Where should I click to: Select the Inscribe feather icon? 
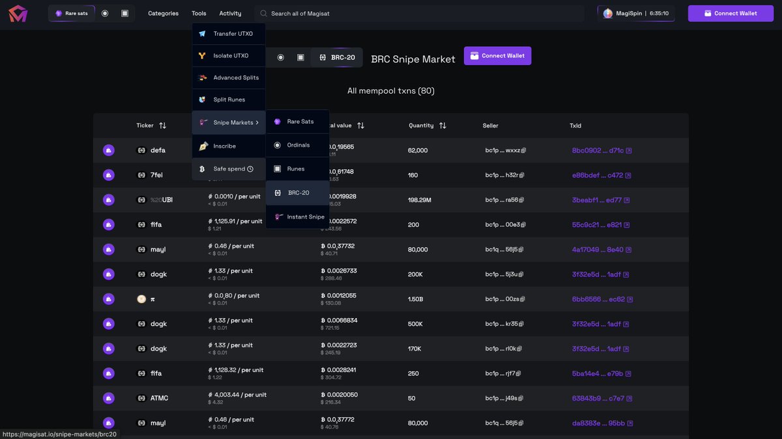click(x=202, y=145)
